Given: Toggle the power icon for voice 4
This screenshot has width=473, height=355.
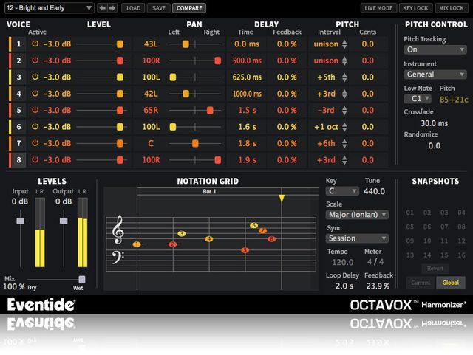Looking at the screenshot, I should point(35,94).
